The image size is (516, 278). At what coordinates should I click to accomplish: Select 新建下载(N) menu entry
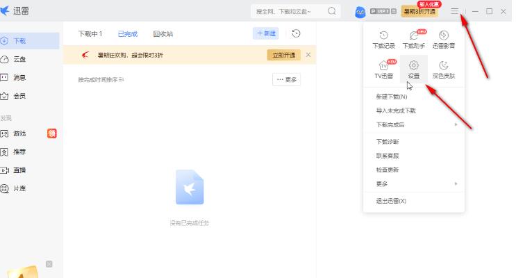pos(414,97)
